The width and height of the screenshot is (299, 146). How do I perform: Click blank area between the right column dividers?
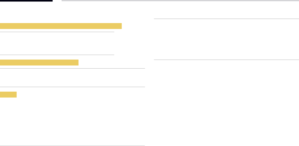[226, 39]
